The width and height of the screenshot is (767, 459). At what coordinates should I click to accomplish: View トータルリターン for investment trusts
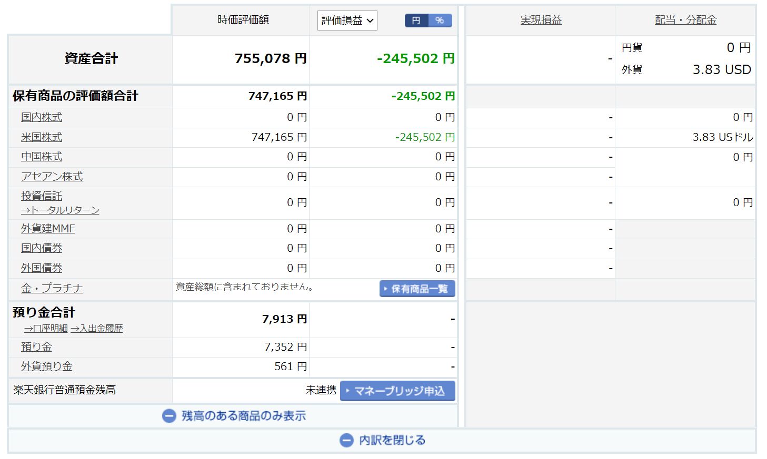coord(60,210)
